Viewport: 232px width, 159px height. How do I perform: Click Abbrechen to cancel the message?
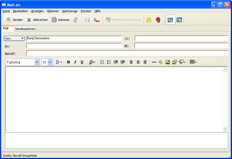[38, 20]
